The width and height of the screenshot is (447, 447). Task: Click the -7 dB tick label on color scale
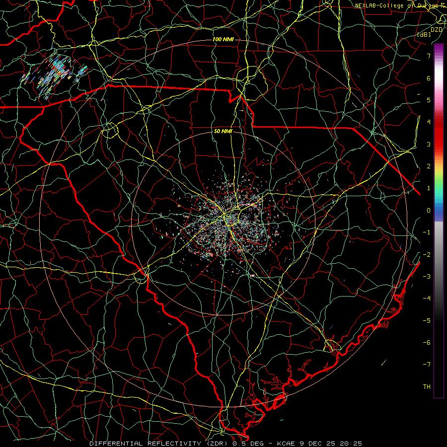[427, 365]
